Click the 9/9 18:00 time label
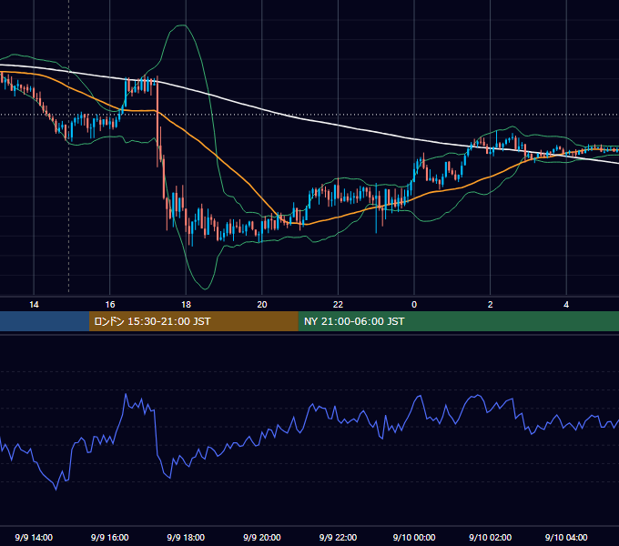 point(186,537)
